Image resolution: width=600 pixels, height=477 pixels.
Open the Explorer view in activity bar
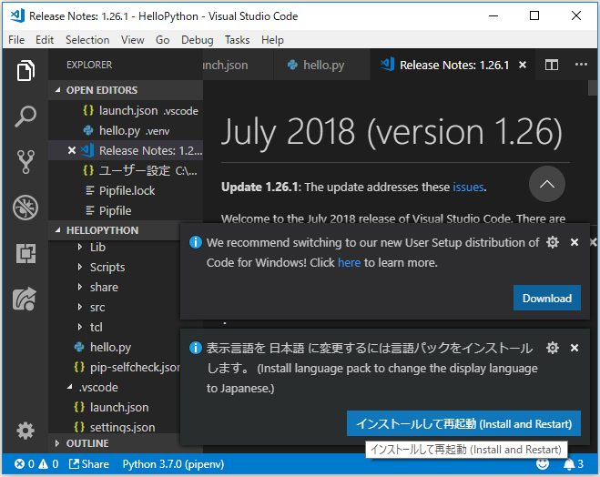(25, 71)
